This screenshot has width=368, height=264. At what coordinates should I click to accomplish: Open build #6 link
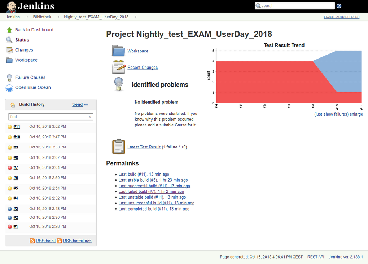pyautogui.click(x=16, y=178)
